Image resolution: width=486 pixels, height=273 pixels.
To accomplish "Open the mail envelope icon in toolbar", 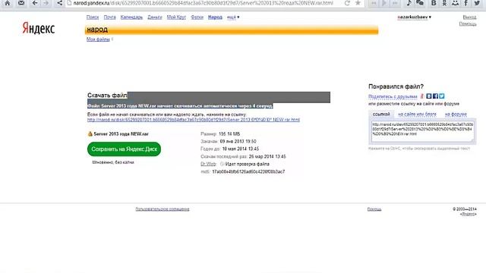I will [21, 3].
